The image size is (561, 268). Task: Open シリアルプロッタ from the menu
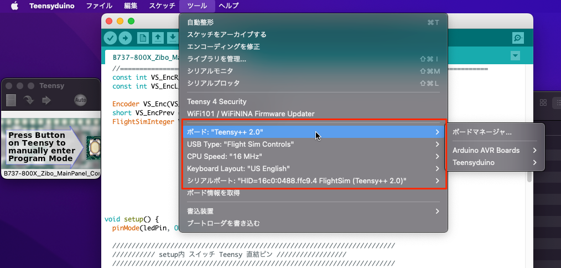[x=313, y=83]
